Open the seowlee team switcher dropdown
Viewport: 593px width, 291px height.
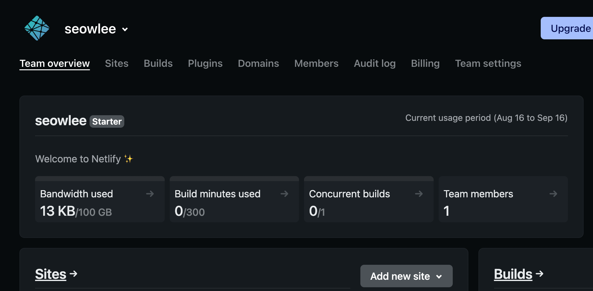pyautogui.click(x=96, y=29)
